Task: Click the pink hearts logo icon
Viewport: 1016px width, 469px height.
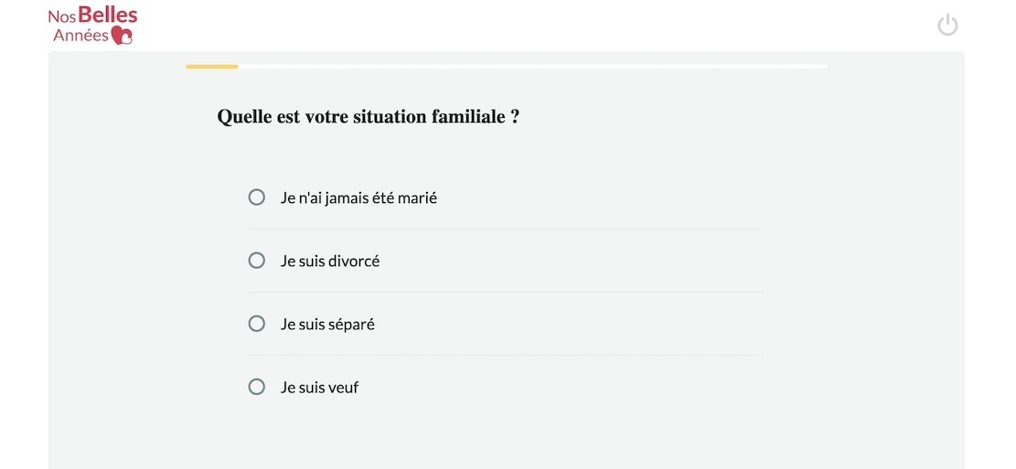Action: [x=123, y=35]
